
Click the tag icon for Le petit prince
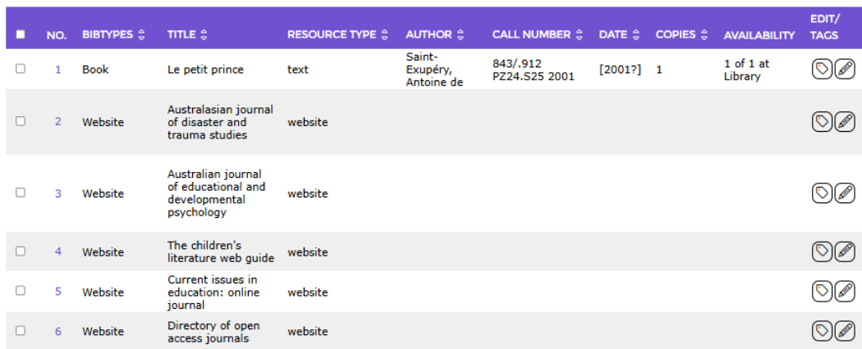pos(822,70)
